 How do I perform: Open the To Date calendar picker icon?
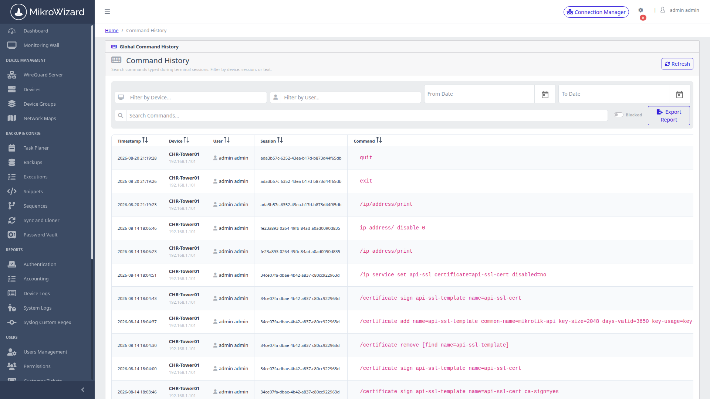tap(679, 95)
